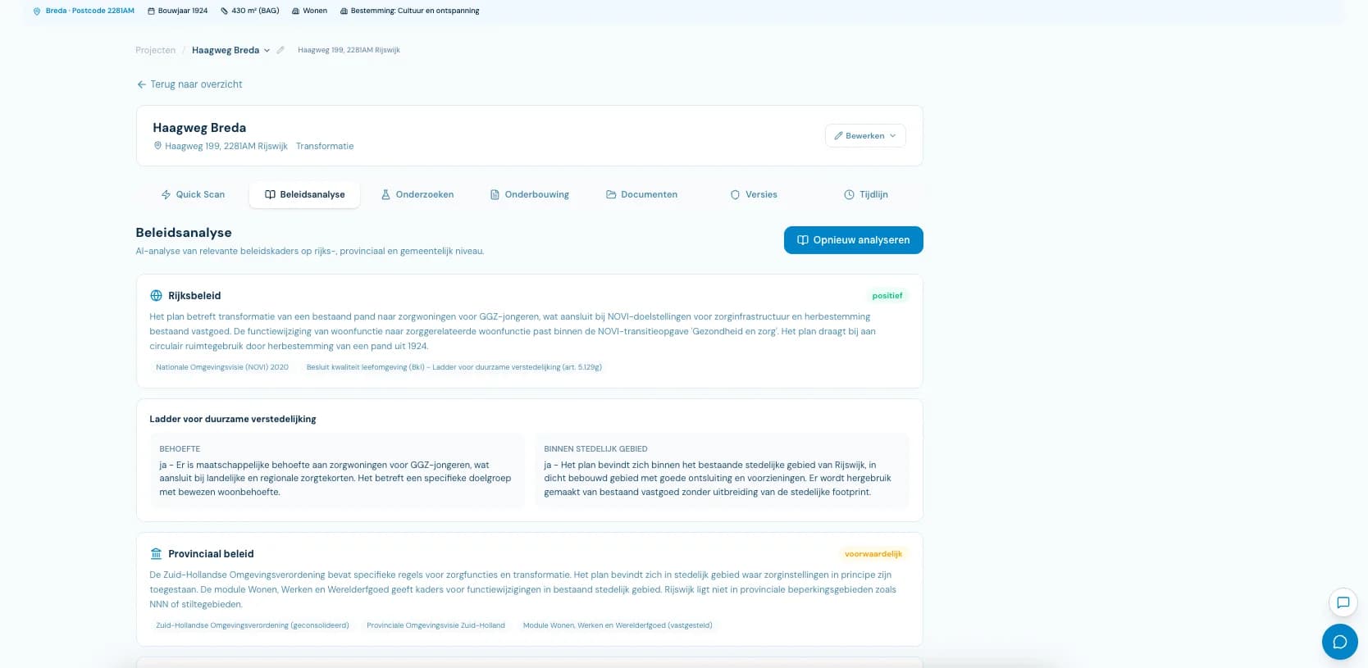Select the Beleidsanalyse tab
Screen dimensions: 1368x668
(x=304, y=194)
